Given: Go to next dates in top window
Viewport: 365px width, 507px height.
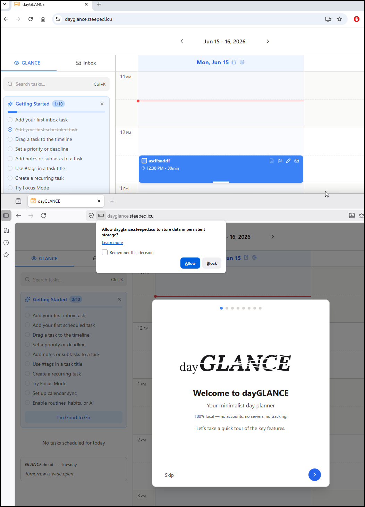Looking at the screenshot, I should click(268, 41).
